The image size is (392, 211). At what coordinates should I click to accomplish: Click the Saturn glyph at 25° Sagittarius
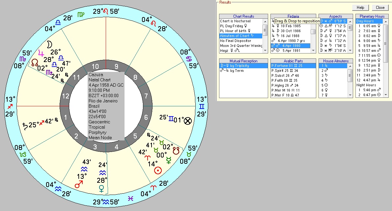coord(25,126)
